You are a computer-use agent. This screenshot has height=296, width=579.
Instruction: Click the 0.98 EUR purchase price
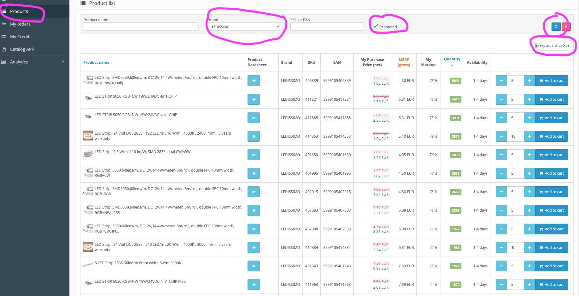click(381, 269)
